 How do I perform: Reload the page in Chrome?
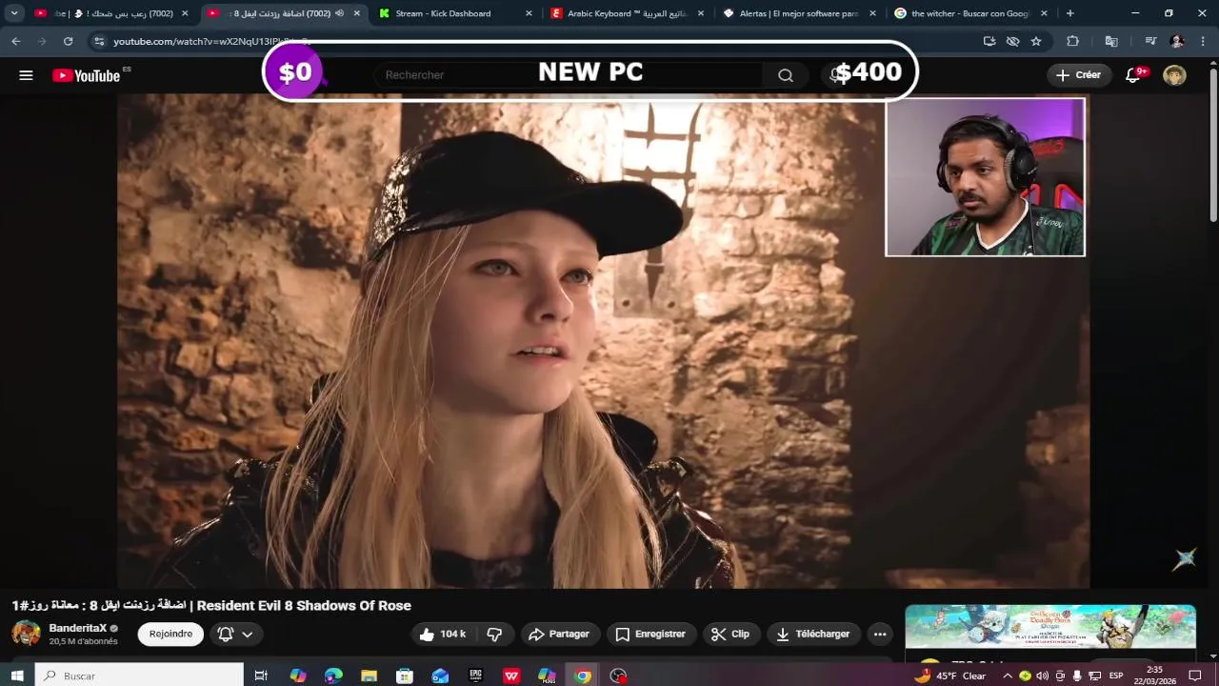click(68, 41)
